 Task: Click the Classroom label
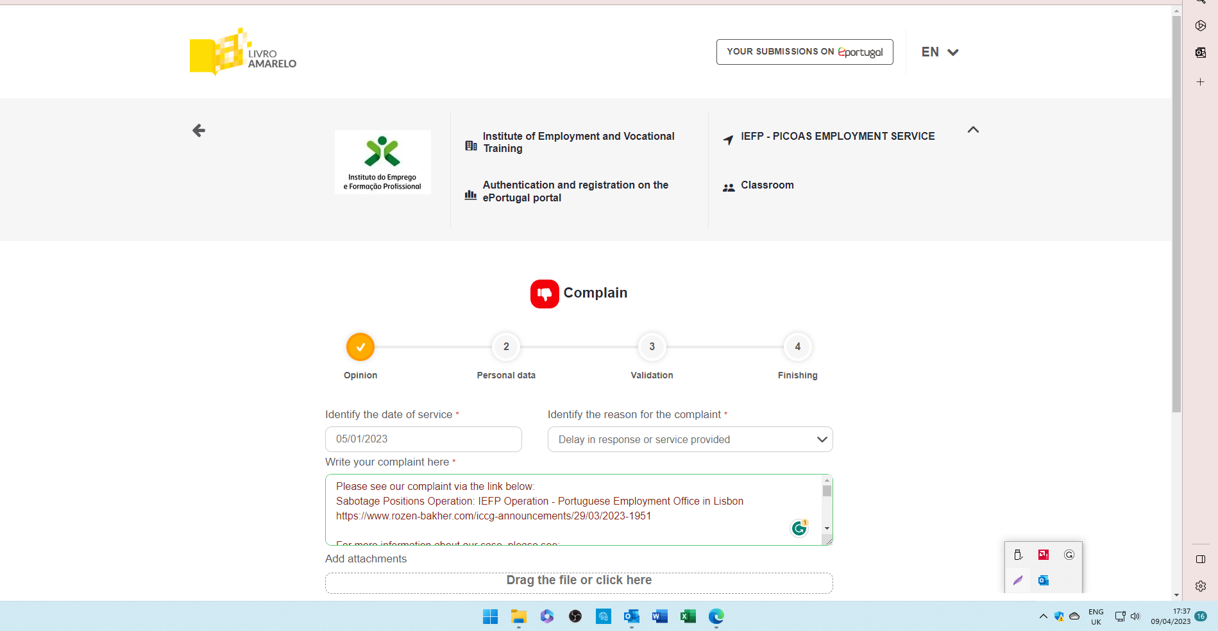(767, 185)
